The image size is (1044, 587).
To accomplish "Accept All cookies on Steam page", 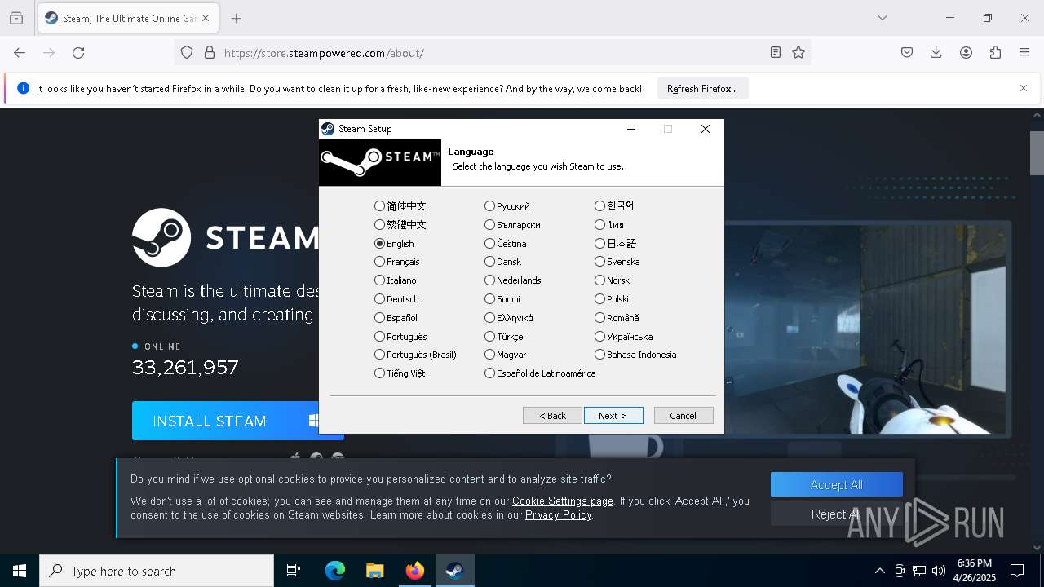I will coord(837,484).
